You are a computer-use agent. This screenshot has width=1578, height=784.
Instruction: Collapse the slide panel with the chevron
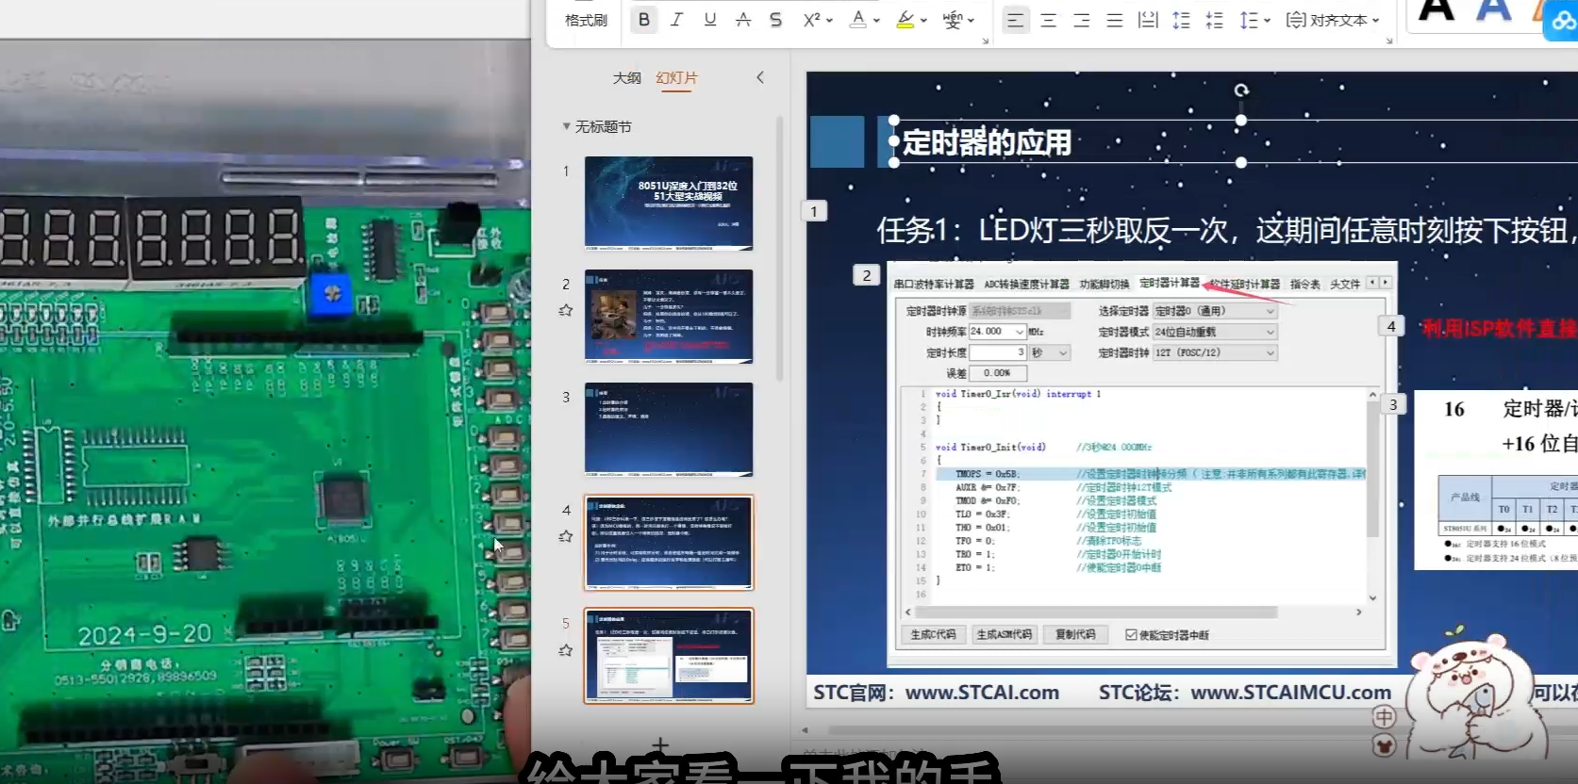[760, 77]
